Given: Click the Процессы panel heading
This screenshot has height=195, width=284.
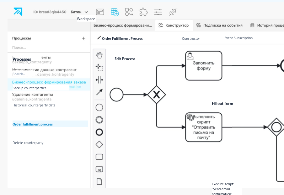Looking at the screenshot, I should pyautogui.click(x=22, y=38).
